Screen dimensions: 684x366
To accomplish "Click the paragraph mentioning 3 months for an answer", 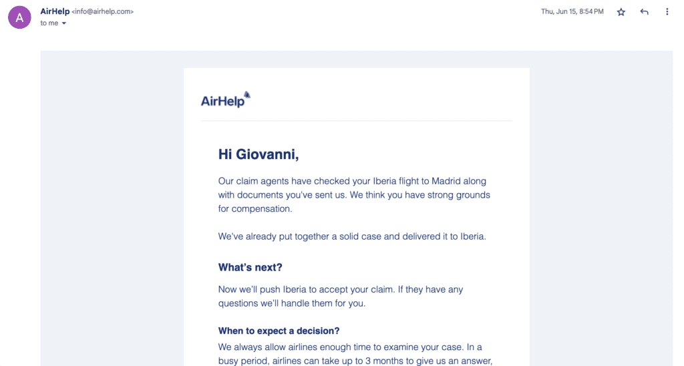I will point(355,354).
